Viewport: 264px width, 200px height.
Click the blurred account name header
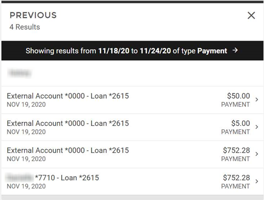click(x=20, y=73)
